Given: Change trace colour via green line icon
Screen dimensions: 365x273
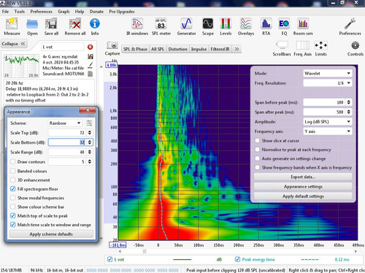Looking at the screenshot, I should [x=91, y=65].
